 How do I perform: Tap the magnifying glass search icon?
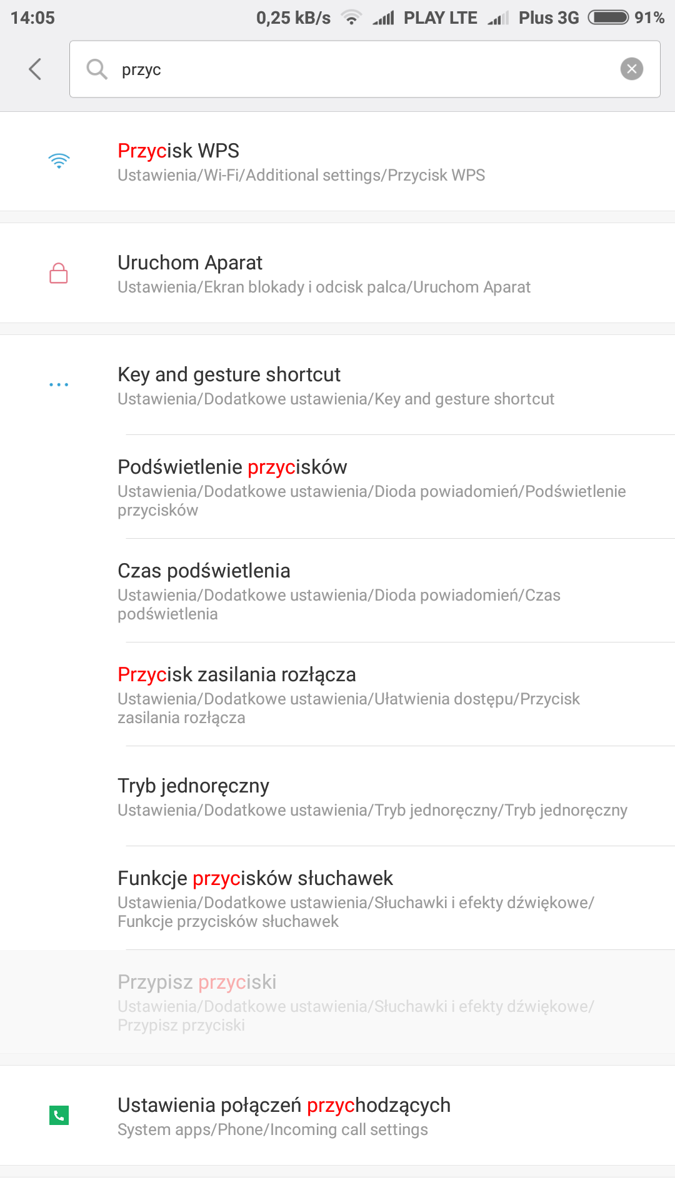(x=97, y=69)
